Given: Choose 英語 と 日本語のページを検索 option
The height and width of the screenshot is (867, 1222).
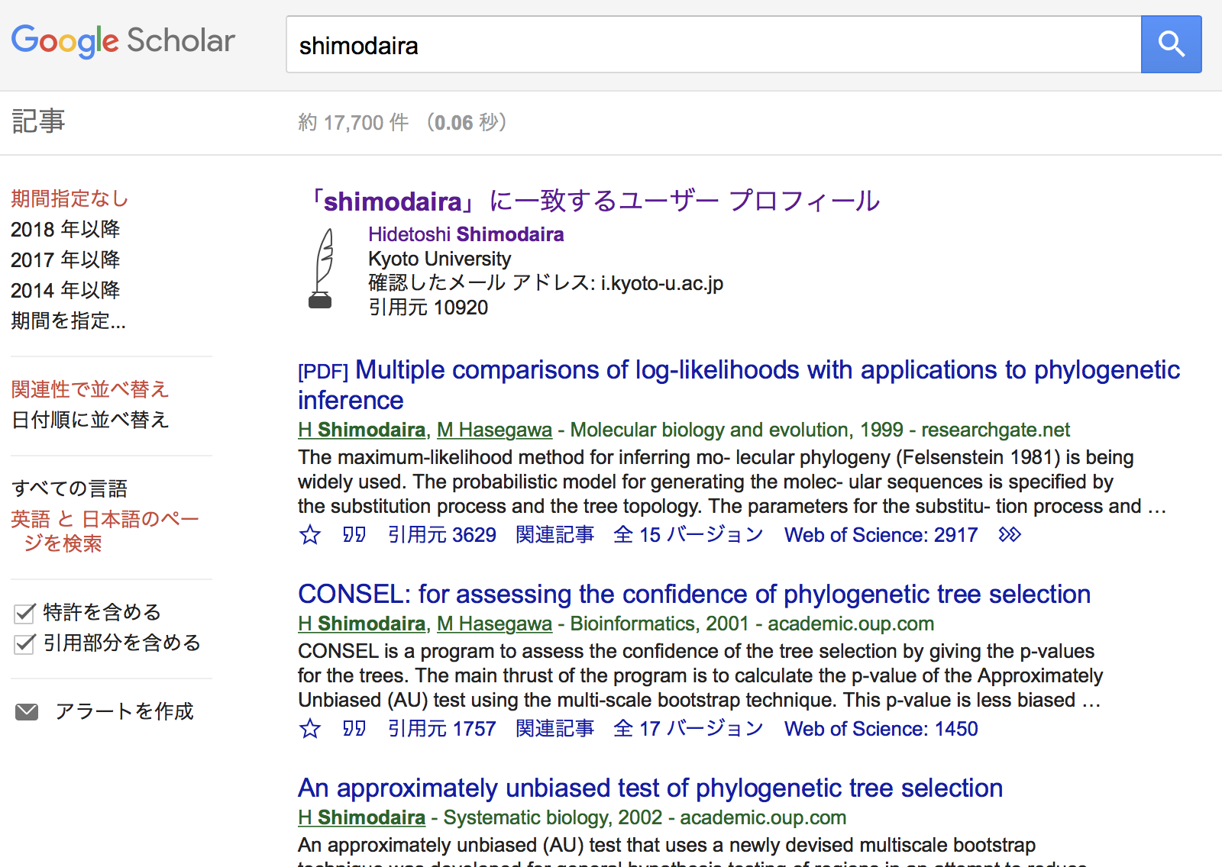Looking at the screenshot, I should point(105,531).
